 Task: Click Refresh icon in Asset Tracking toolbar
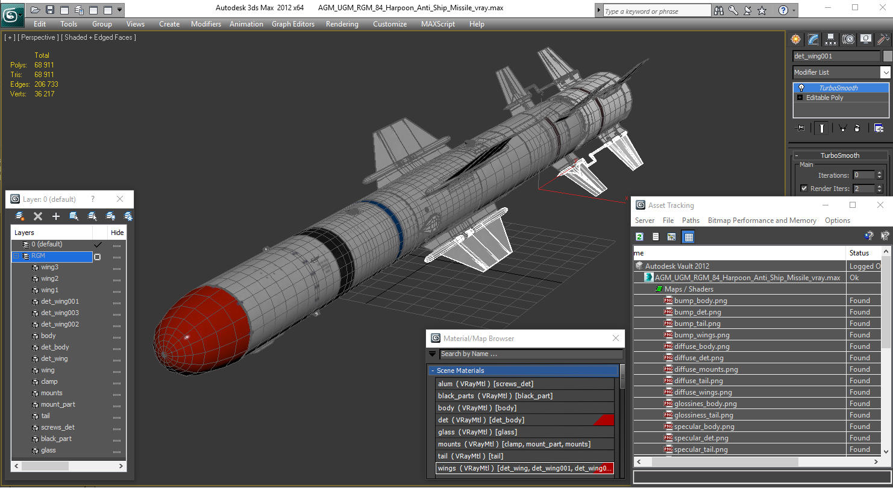pyautogui.click(x=640, y=237)
